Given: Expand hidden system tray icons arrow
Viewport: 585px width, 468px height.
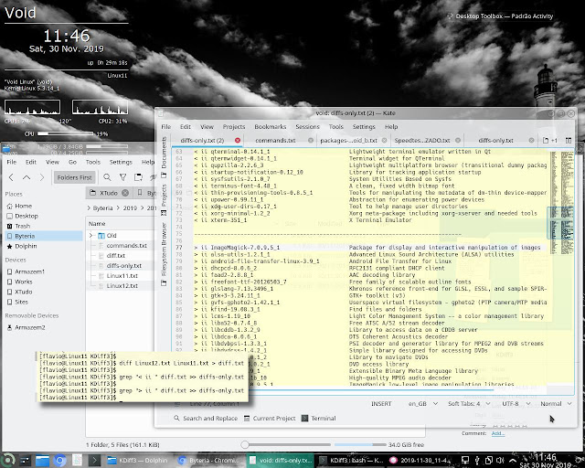Looking at the screenshot, I should [x=513, y=461].
